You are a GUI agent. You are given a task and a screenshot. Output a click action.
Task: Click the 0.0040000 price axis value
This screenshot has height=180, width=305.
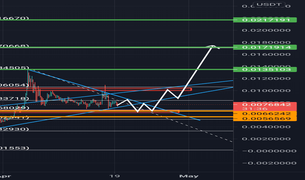tap(266, 127)
